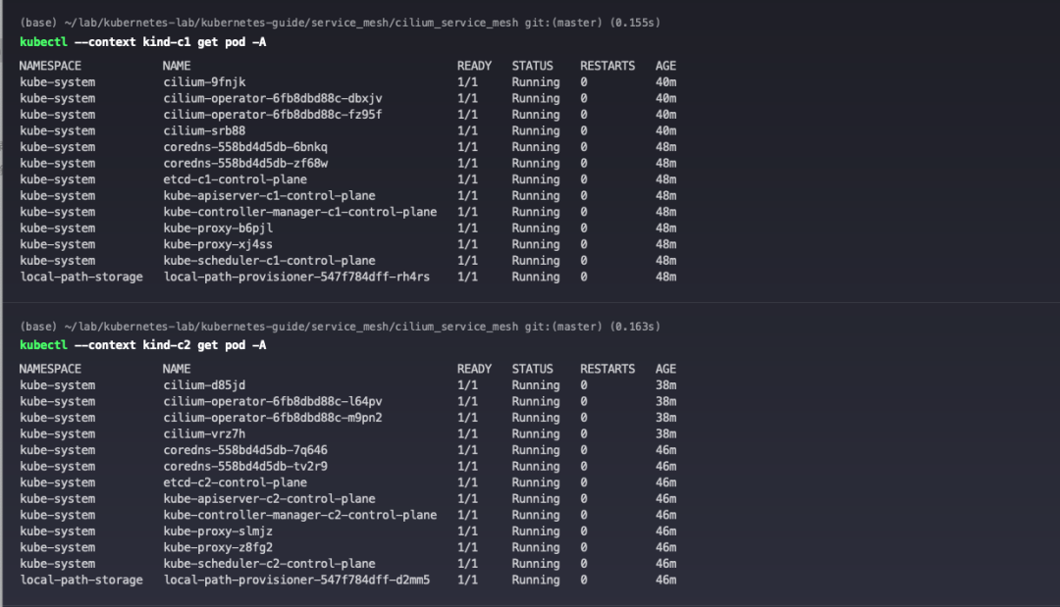Image resolution: width=1060 pixels, height=607 pixels.
Task: Click local-path-provisioner-547f784dff-d2mm5 pod name
Action: [296, 580]
